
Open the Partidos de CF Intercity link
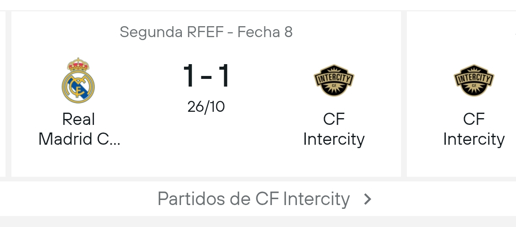click(x=254, y=199)
